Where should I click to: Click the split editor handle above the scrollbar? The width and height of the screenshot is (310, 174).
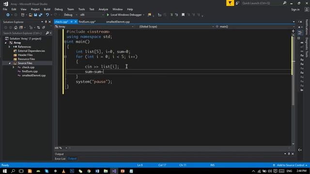[x=293, y=31]
